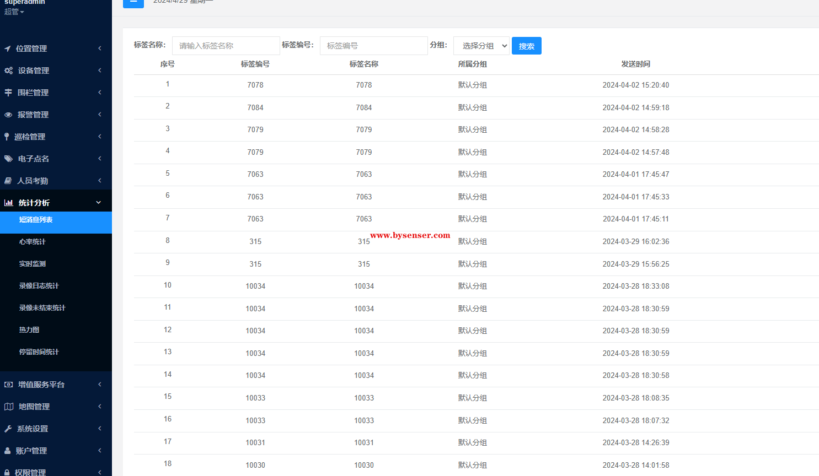The image size is (819, 476).
Task: Open the 账户管理 menu label
Action: pos(31,451)
